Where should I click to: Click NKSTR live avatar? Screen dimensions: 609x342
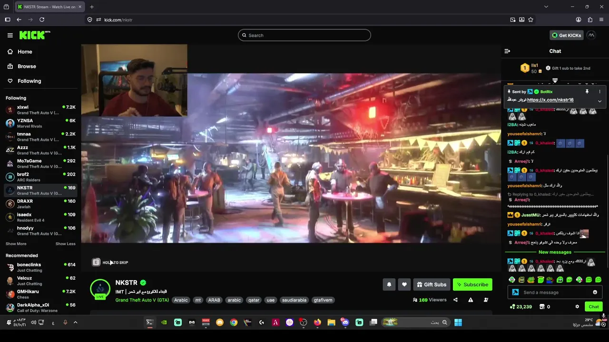pyautogui.click(x=100, y=289)
